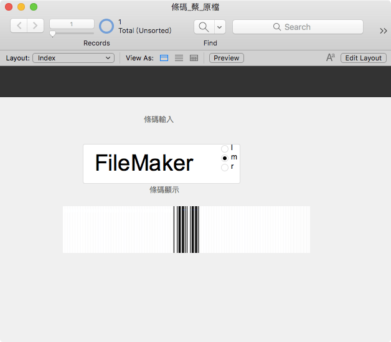391x342 pixels.
Task: Close the window with the red button
Action: click(x=9, y=7)
